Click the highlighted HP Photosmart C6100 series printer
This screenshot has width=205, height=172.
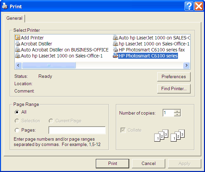148,56
